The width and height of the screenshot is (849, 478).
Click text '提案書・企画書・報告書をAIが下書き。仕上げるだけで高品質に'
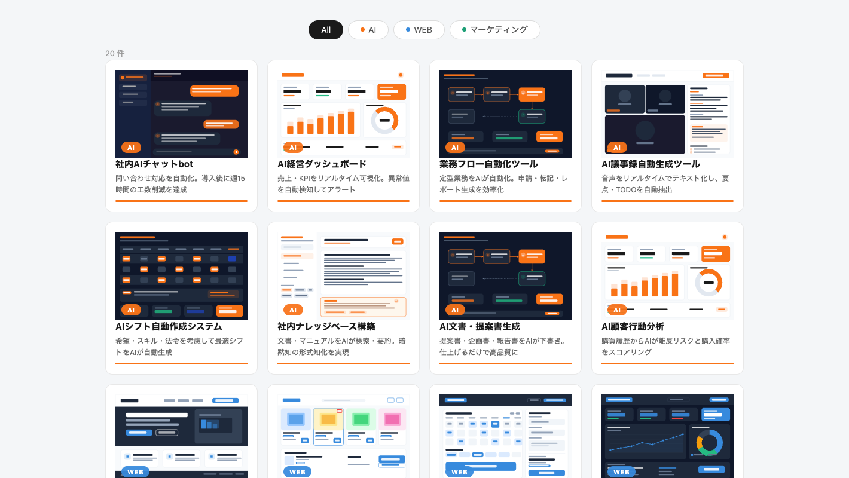[503, 347]
